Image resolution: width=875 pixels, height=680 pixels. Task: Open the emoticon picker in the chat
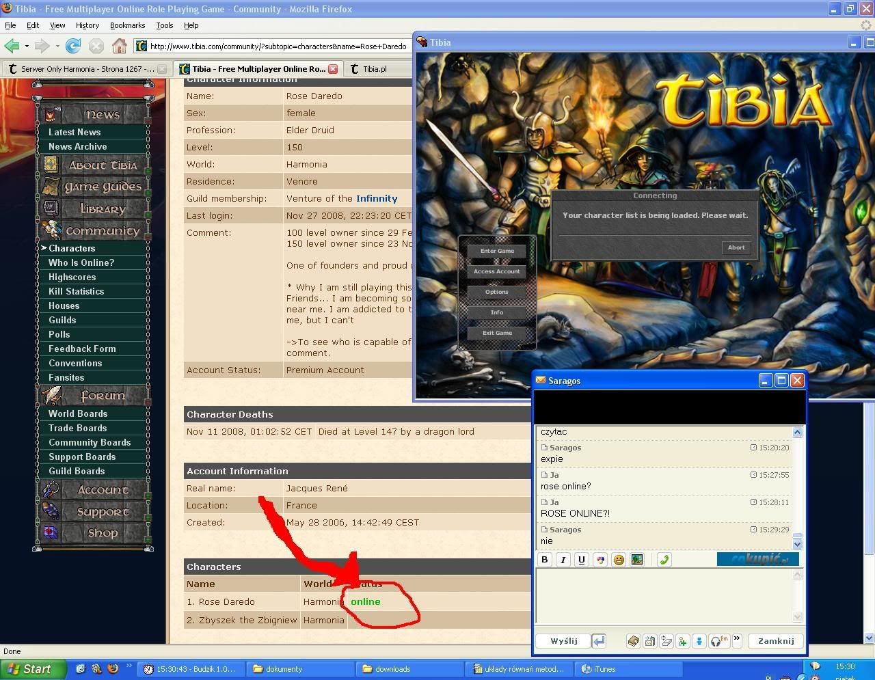(x=619, y=559)
